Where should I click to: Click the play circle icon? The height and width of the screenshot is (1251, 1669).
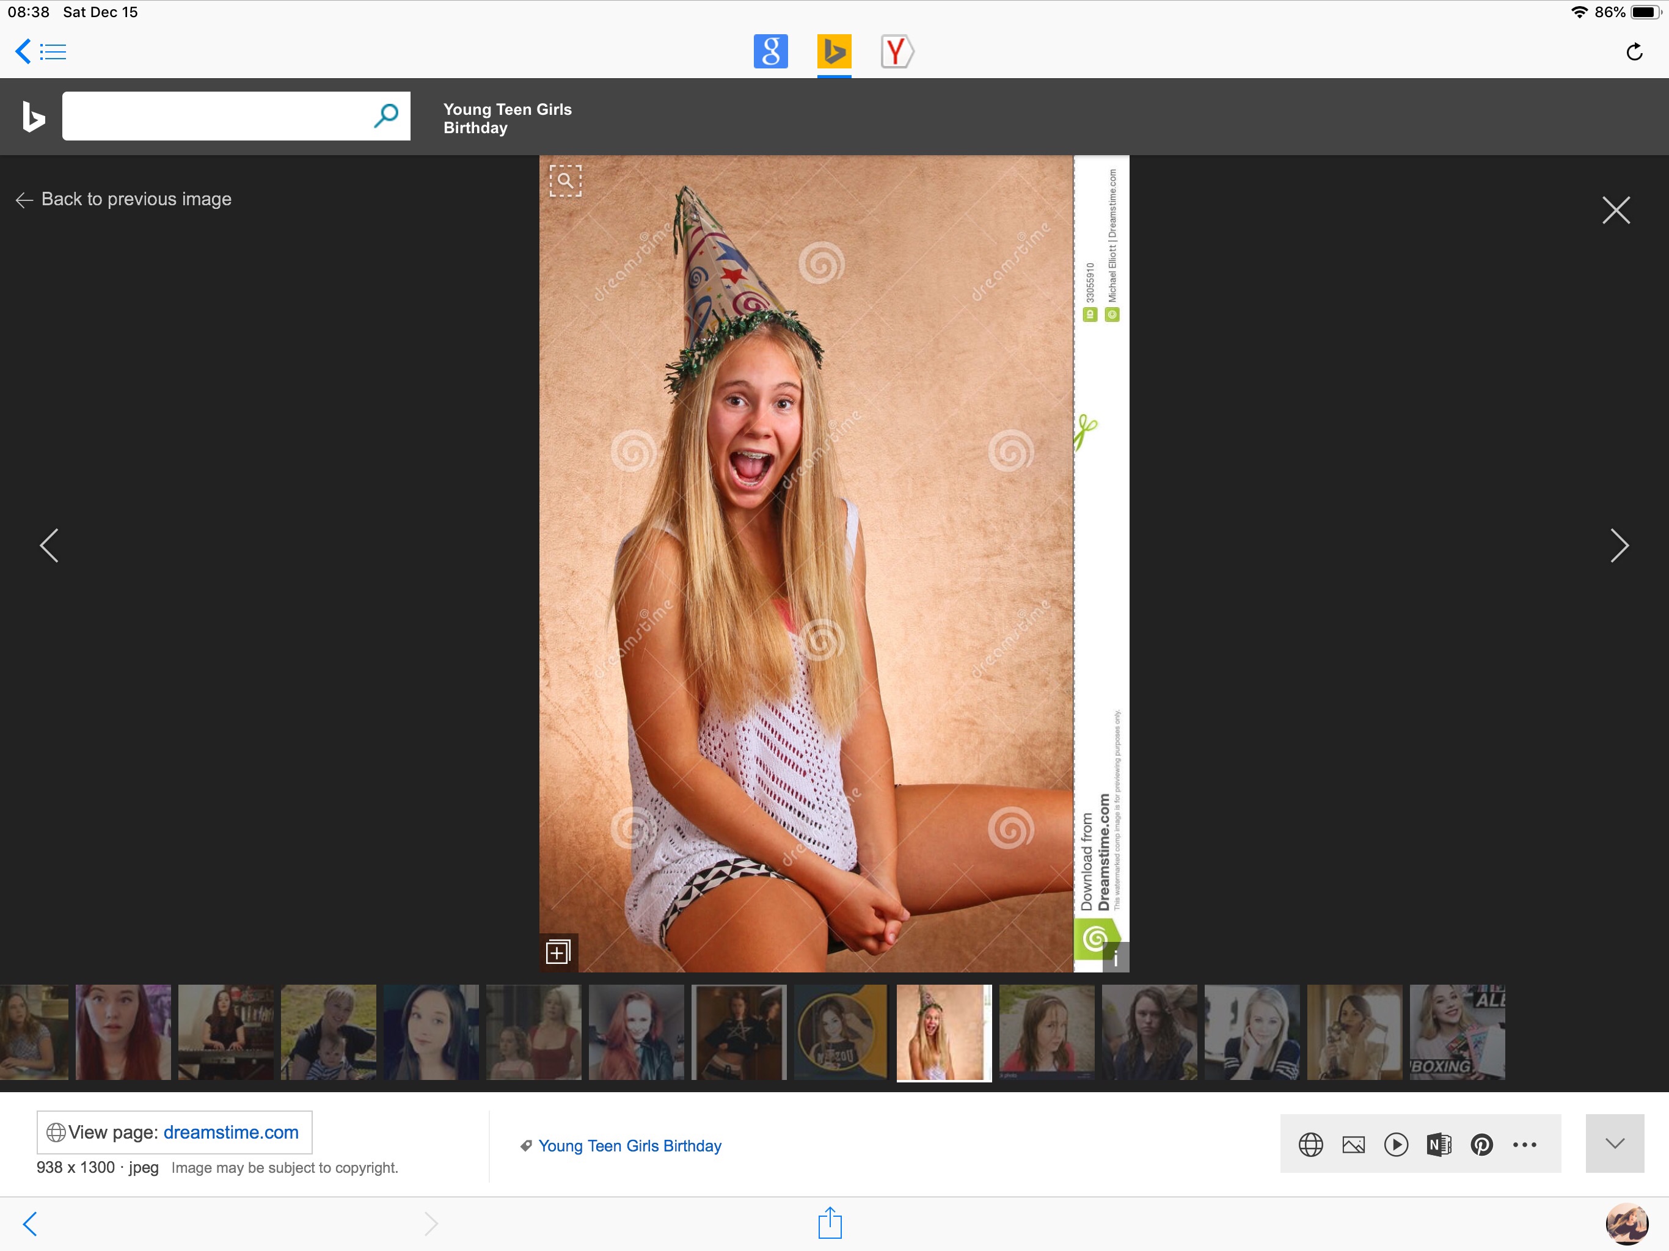[x=1396, y=1145]
